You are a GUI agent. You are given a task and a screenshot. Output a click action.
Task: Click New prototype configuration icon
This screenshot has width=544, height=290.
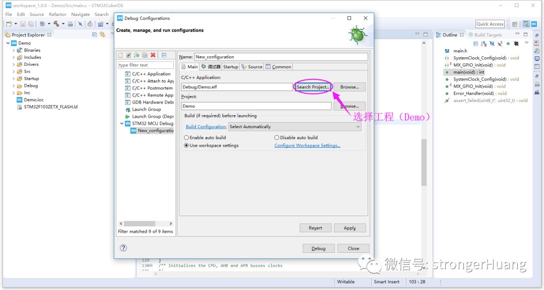(x=129, y=55)
